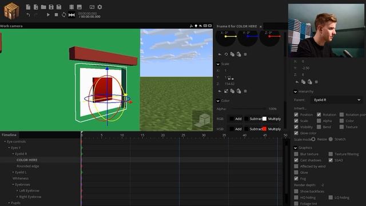Select the Resize scale mode
366x206 pixels.
(313, 139)
